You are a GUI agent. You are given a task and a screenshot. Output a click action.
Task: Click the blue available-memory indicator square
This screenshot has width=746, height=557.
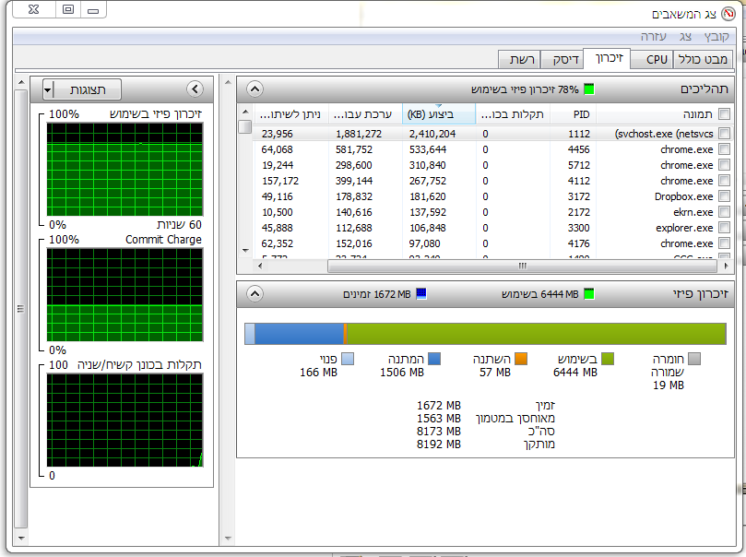click(421, 294)
